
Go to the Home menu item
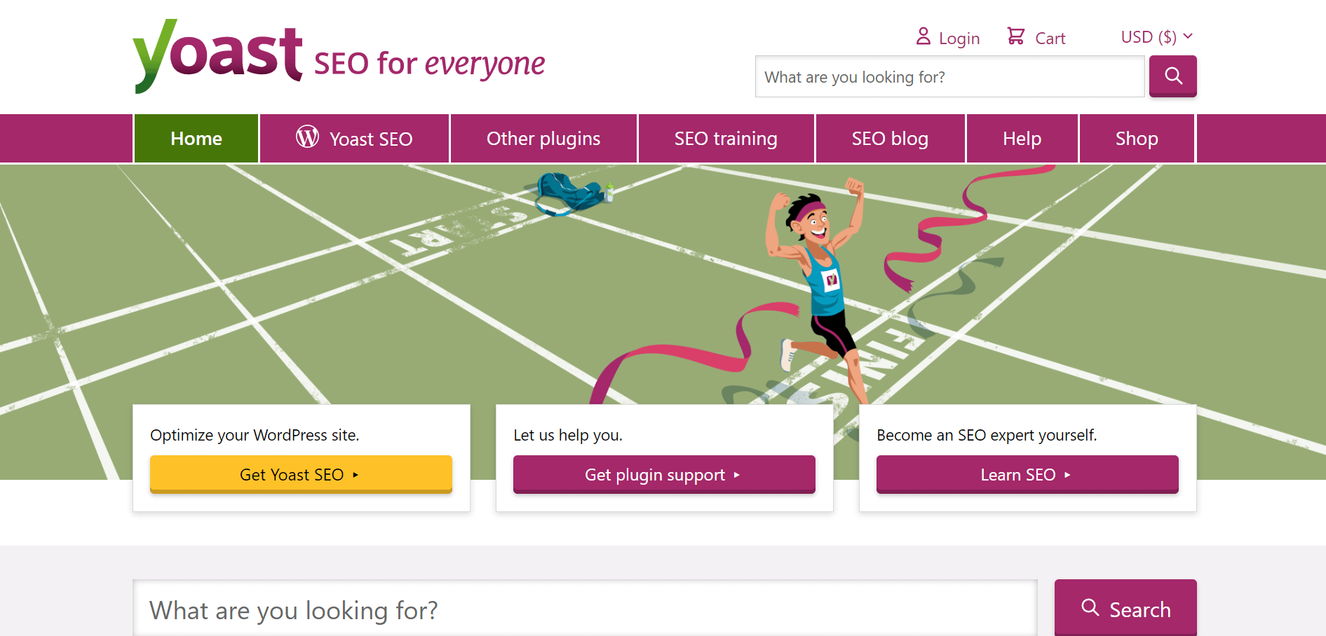(x=196, y=139)
